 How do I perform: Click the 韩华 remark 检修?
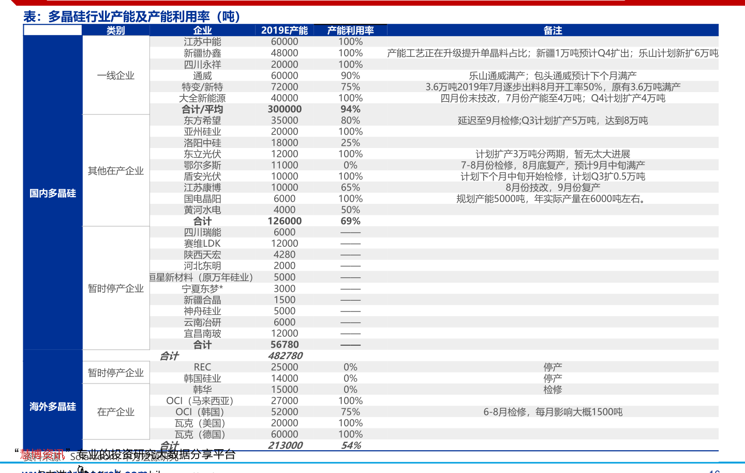pos(553,390)
